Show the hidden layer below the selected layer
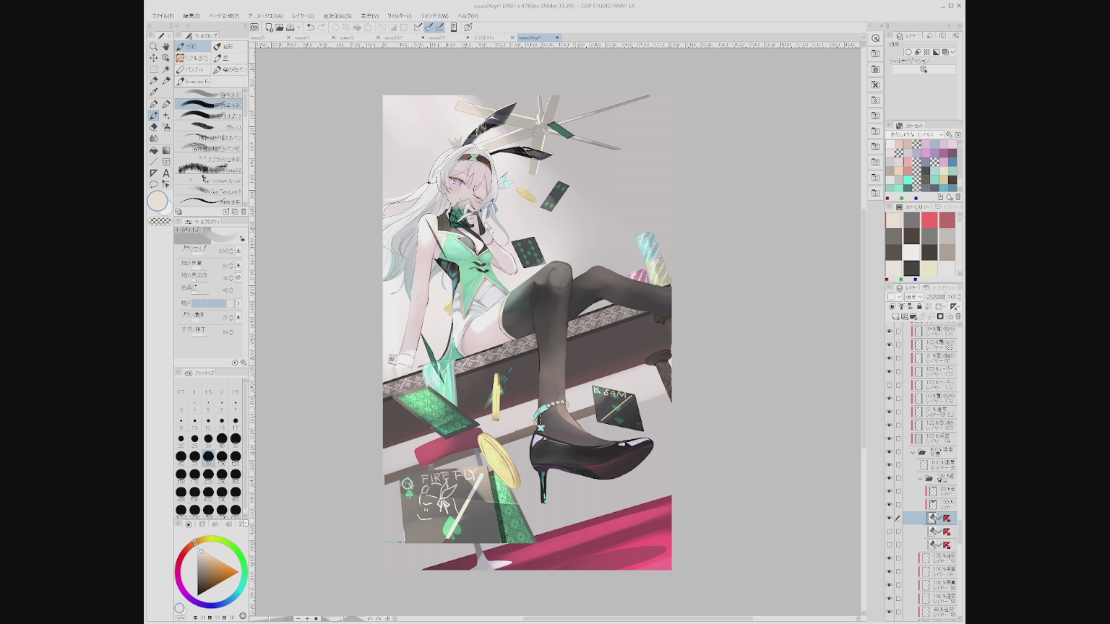The height and width of the screenshot is (624, 1110). [889, 532]
